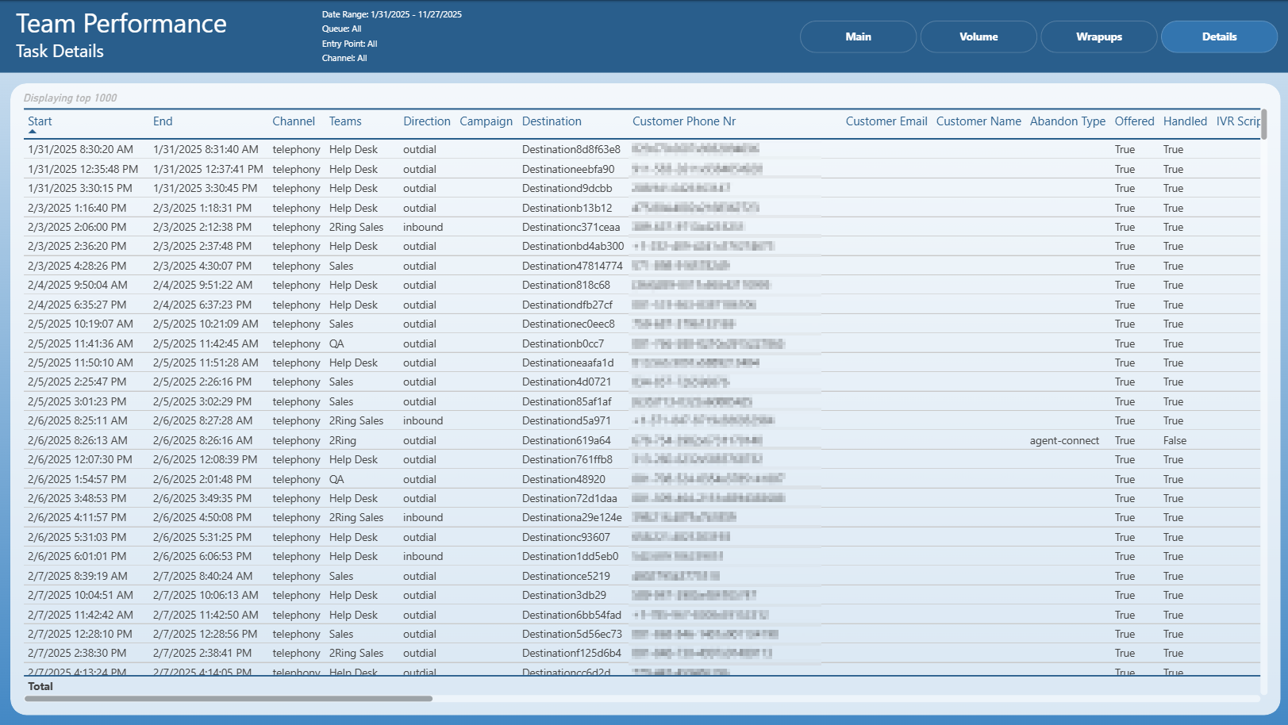
Task: Click Customer Phone Nr column header
Action: pos(684,121)
